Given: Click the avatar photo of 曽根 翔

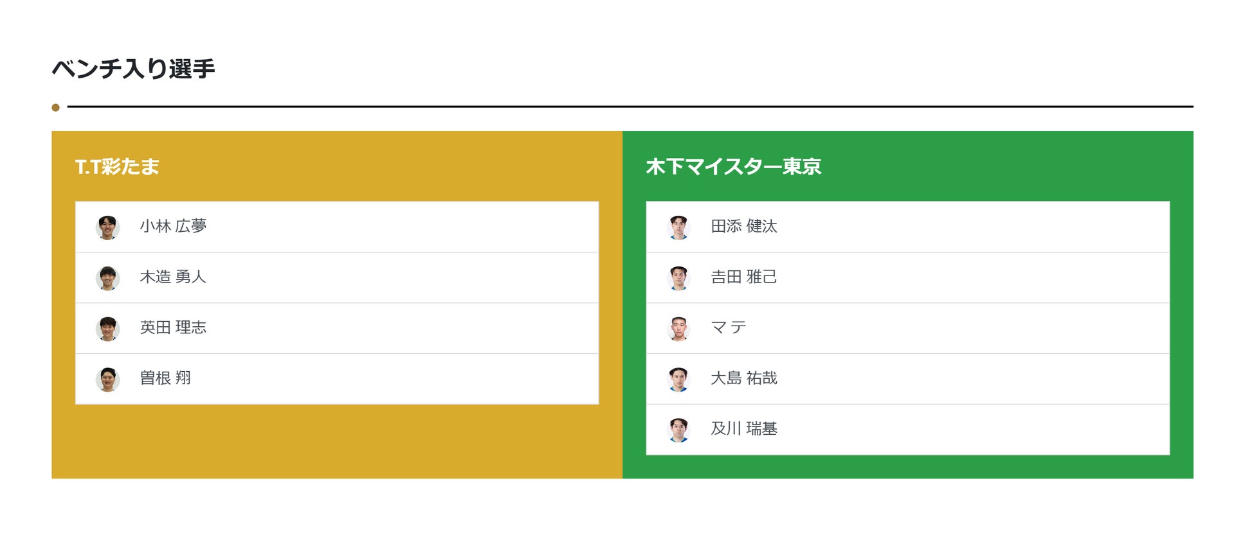Looking at the screenshot, I should pos(108,378).
